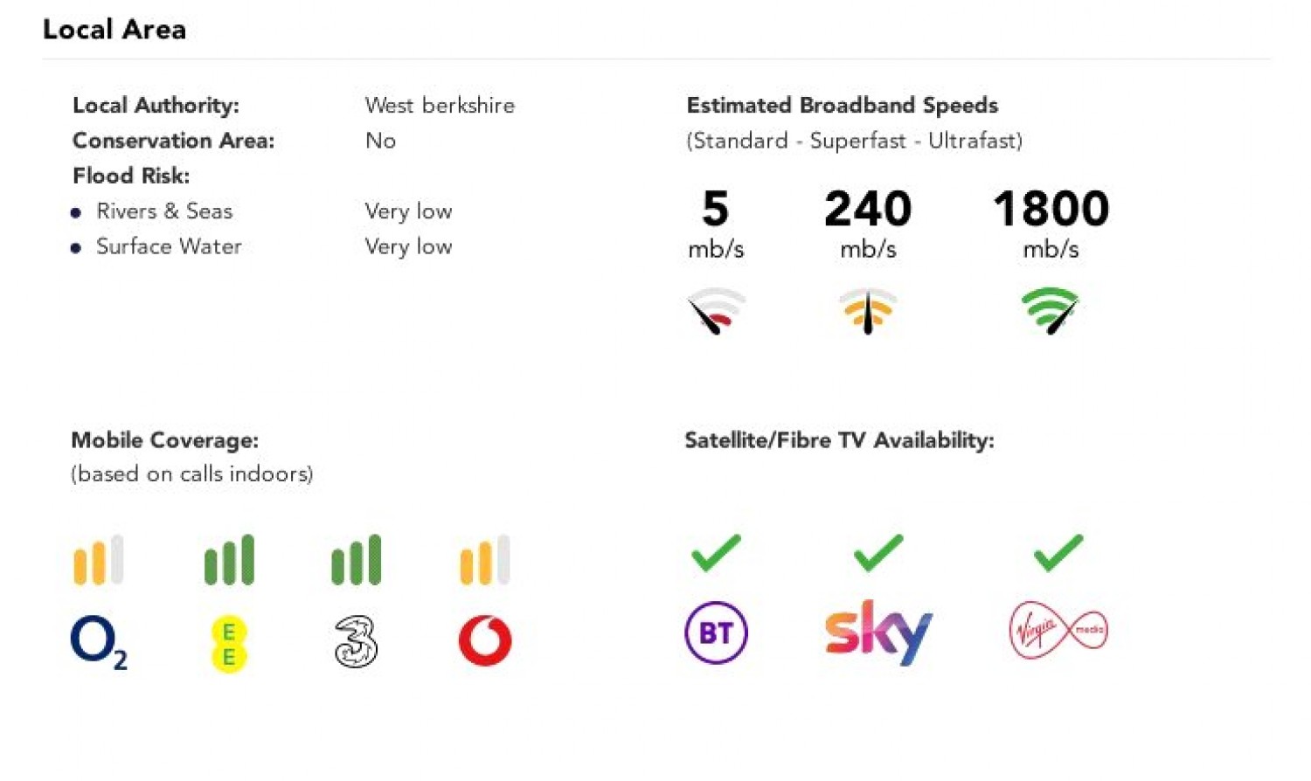Click the Rivers & Seas flood risk item
1311x781 pixels.
coord(164,211)
